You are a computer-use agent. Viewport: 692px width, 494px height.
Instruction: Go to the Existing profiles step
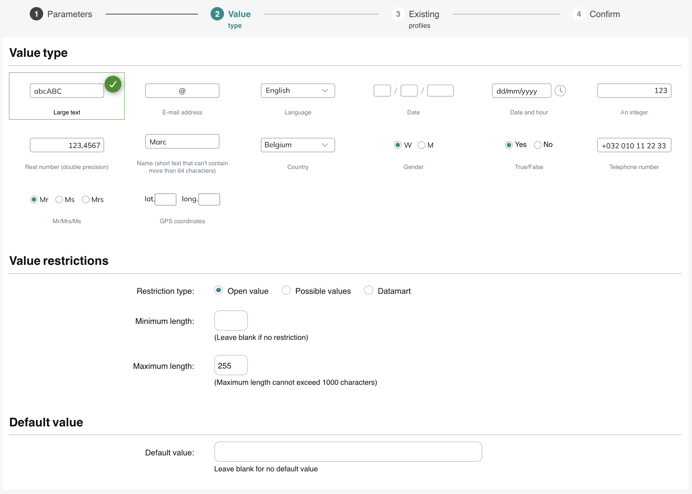(x=424, y=19)
